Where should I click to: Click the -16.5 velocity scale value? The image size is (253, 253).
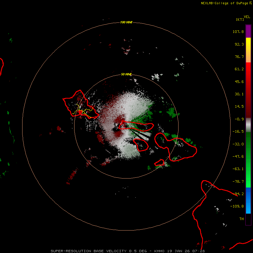[238, 132]
